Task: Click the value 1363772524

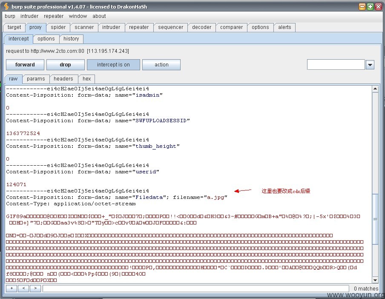Action: click(23, 134)
